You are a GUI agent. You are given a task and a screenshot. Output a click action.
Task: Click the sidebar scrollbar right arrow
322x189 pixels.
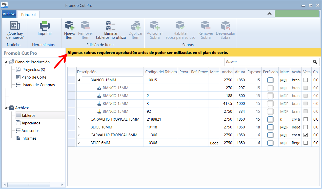point(62,185)
